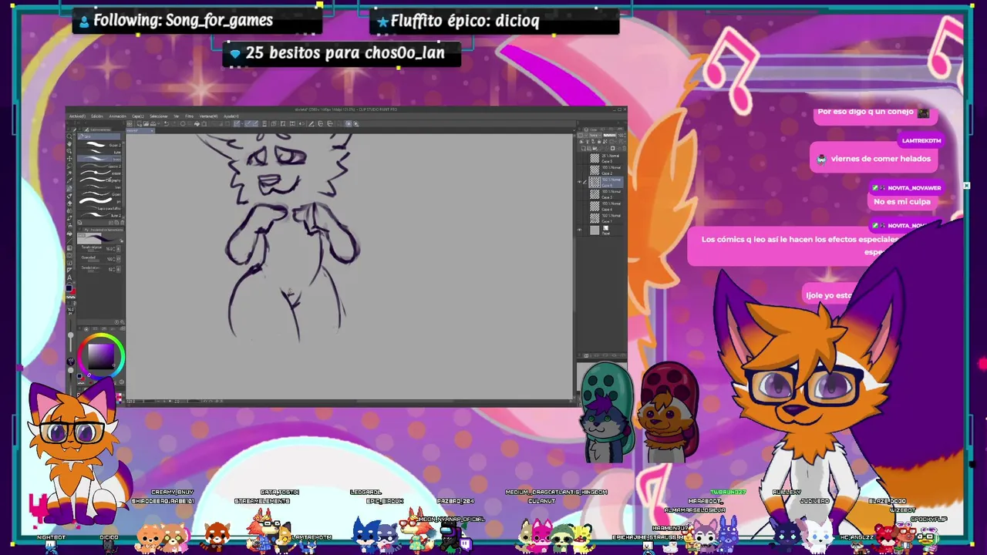Screen dimensions: 987x555
Task: Toggle Snap to Ruler
Action: (237, 123)
